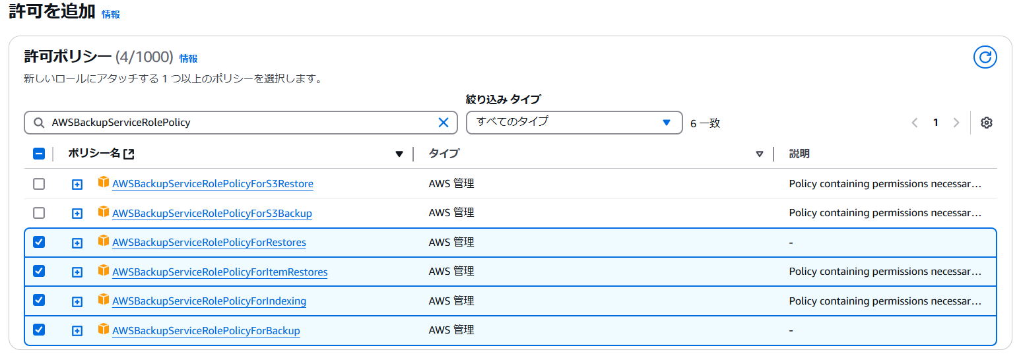
Task: Click the orange box icon for ForS3Restore policy
Action: (x=103, y=183)
